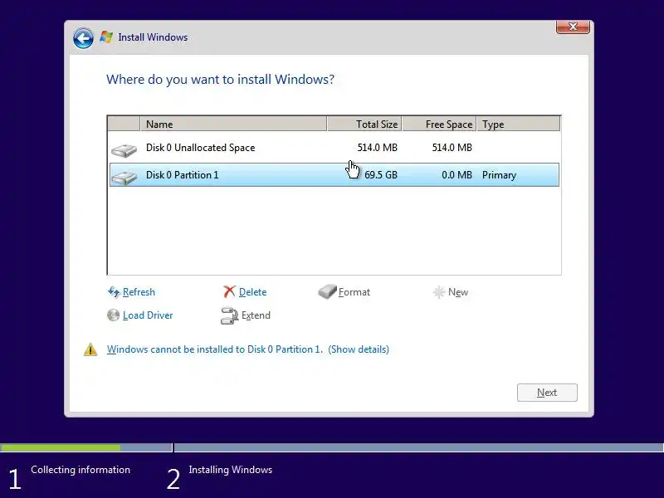Click the Extend link

point(256,315)
